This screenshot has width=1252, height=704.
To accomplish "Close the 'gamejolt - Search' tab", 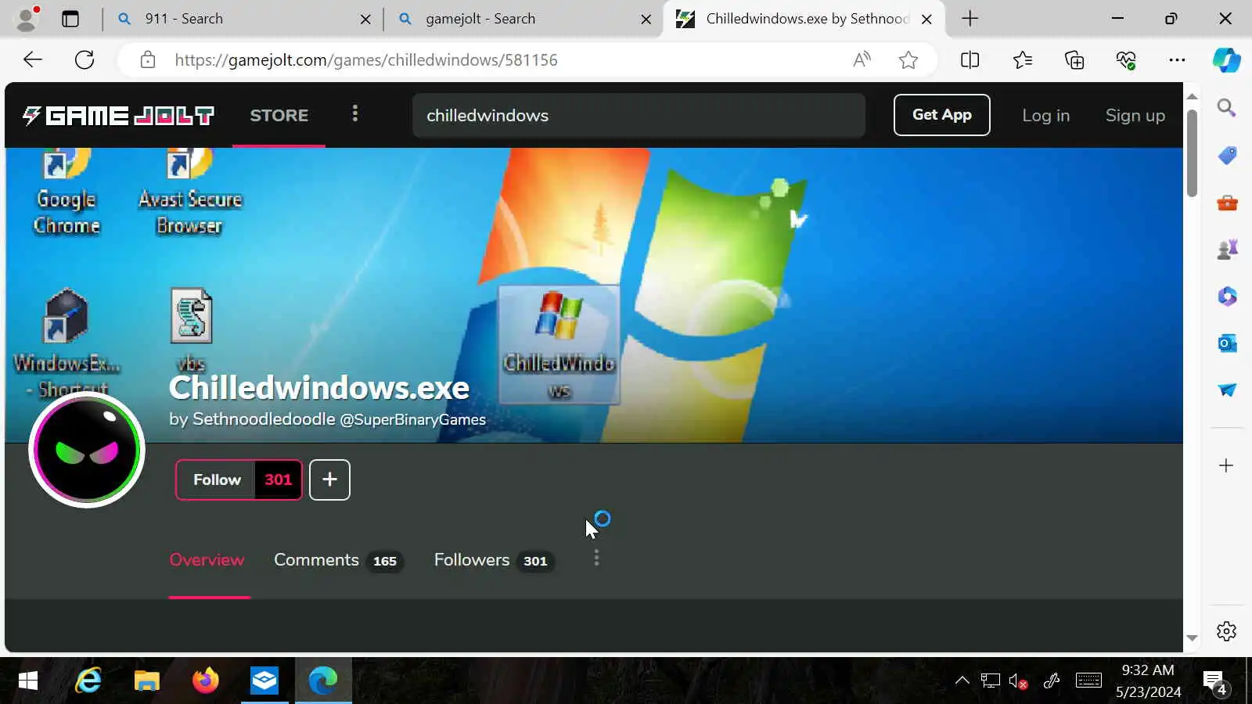I will (x=646, y=19).
